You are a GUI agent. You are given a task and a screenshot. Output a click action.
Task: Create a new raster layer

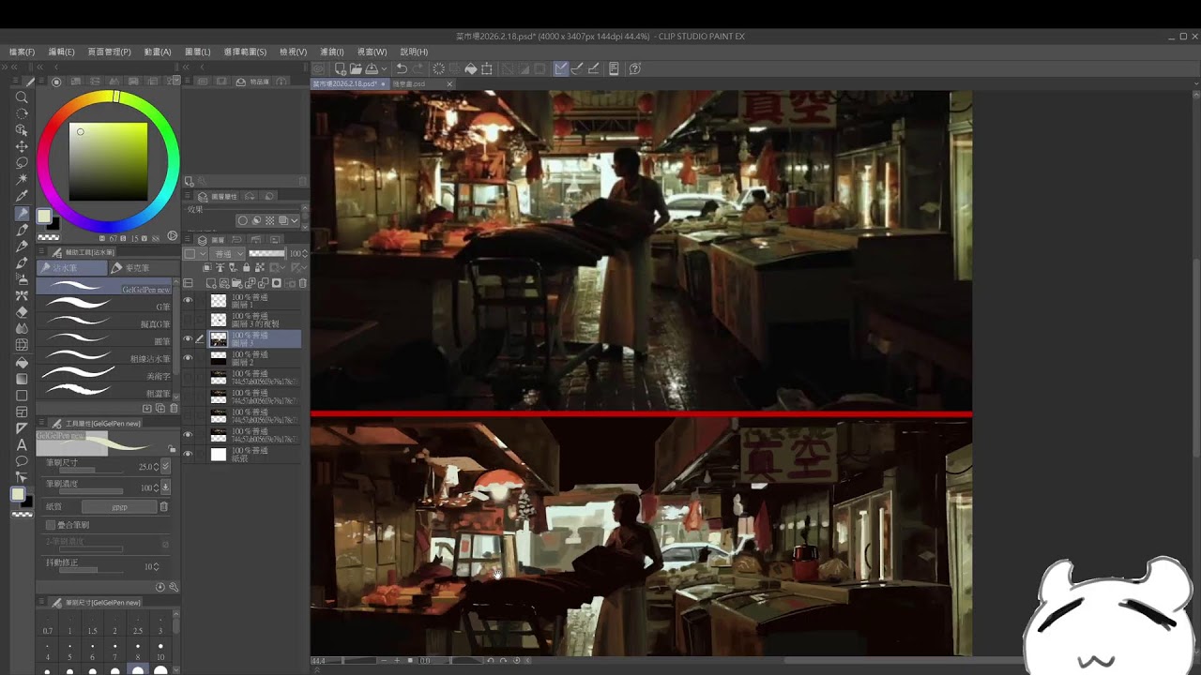point(211,283)
